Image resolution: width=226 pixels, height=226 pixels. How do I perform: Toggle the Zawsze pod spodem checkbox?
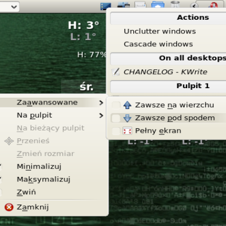coord(116,118)
